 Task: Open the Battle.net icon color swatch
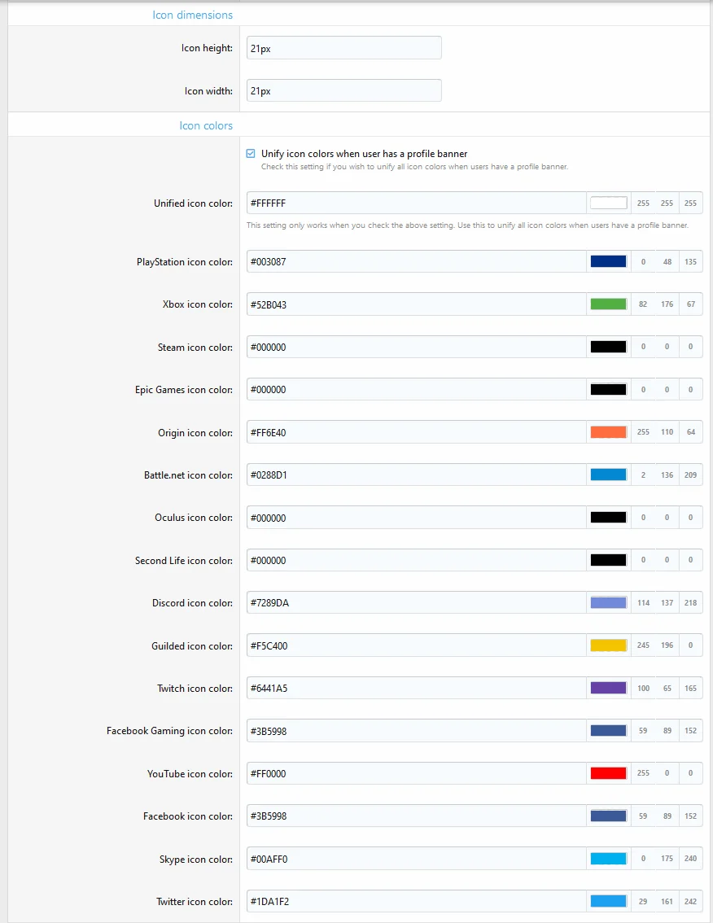pos(607,475)
